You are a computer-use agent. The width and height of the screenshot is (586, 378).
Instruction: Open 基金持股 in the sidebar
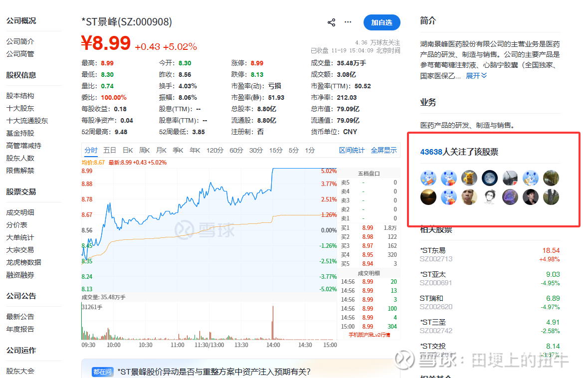[x=20, y=133]
